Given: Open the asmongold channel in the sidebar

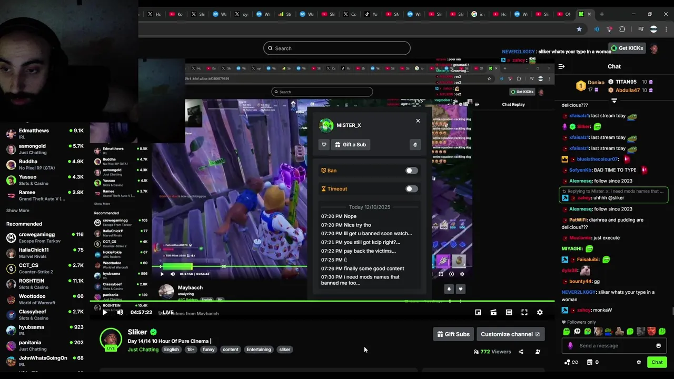Looking at the screenshot, I should [x=45, y=149].
